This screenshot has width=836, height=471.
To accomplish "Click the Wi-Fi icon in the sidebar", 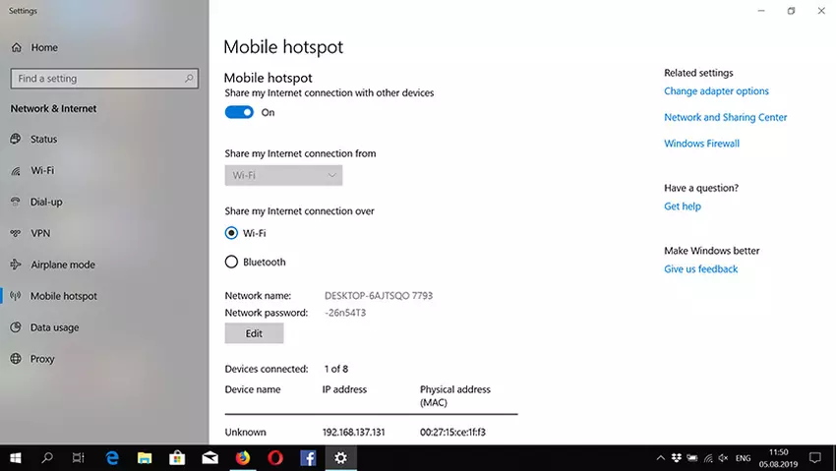I will 16,171.
